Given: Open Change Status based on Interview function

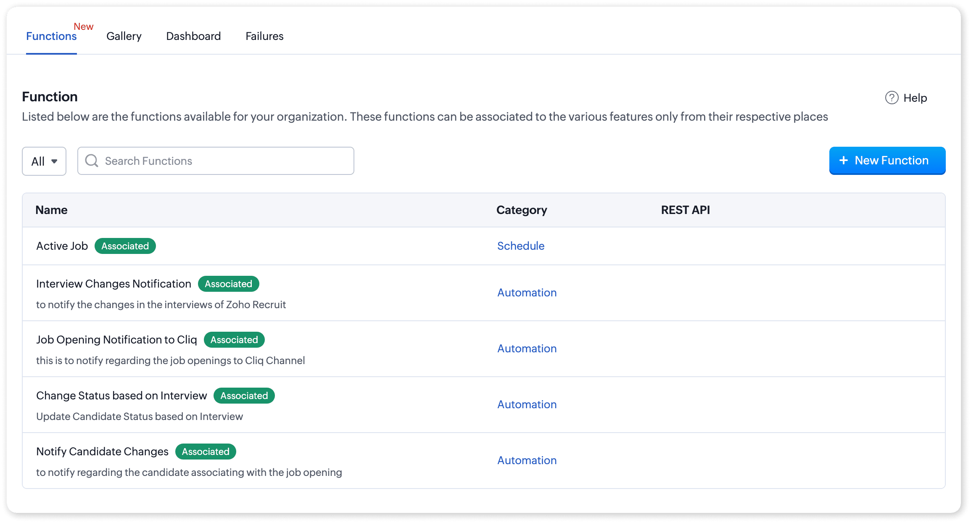Looking at the screenshot, I should point(121,396).
